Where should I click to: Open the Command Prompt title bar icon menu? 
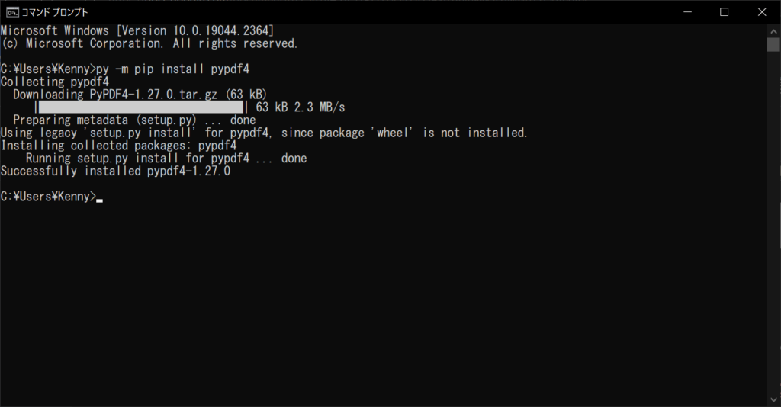tap(12, 12)
